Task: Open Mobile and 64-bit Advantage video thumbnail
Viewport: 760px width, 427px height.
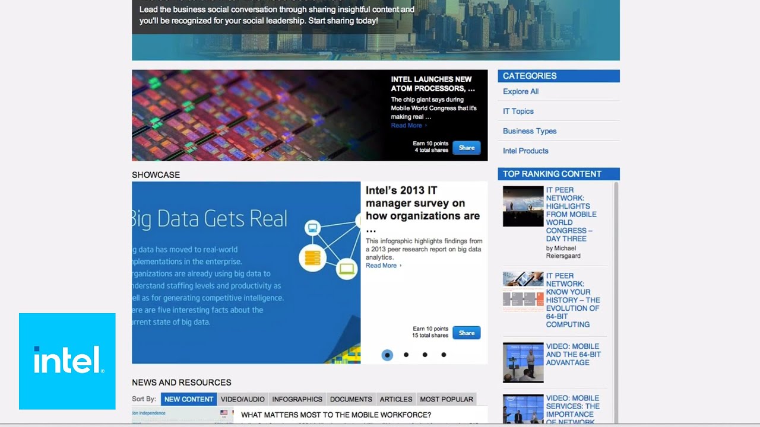Action: coord(523,362)
